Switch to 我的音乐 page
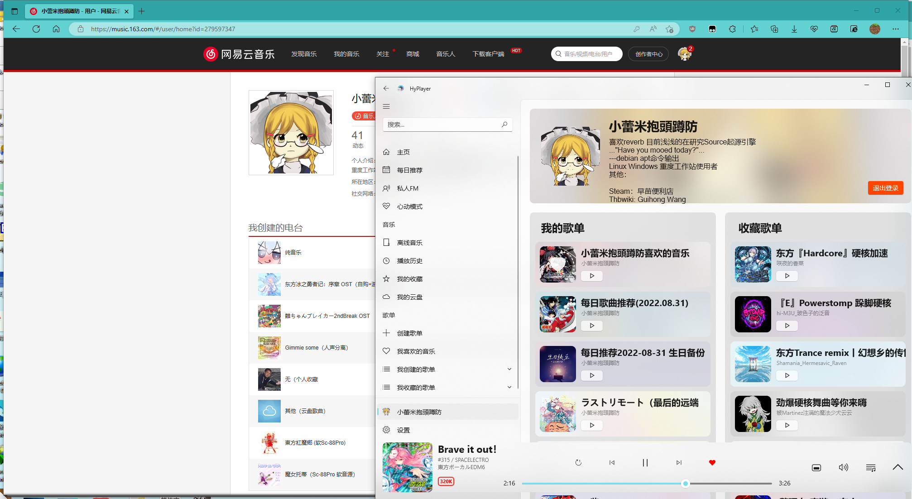This screenshot has width=912, height=499. 346,54
